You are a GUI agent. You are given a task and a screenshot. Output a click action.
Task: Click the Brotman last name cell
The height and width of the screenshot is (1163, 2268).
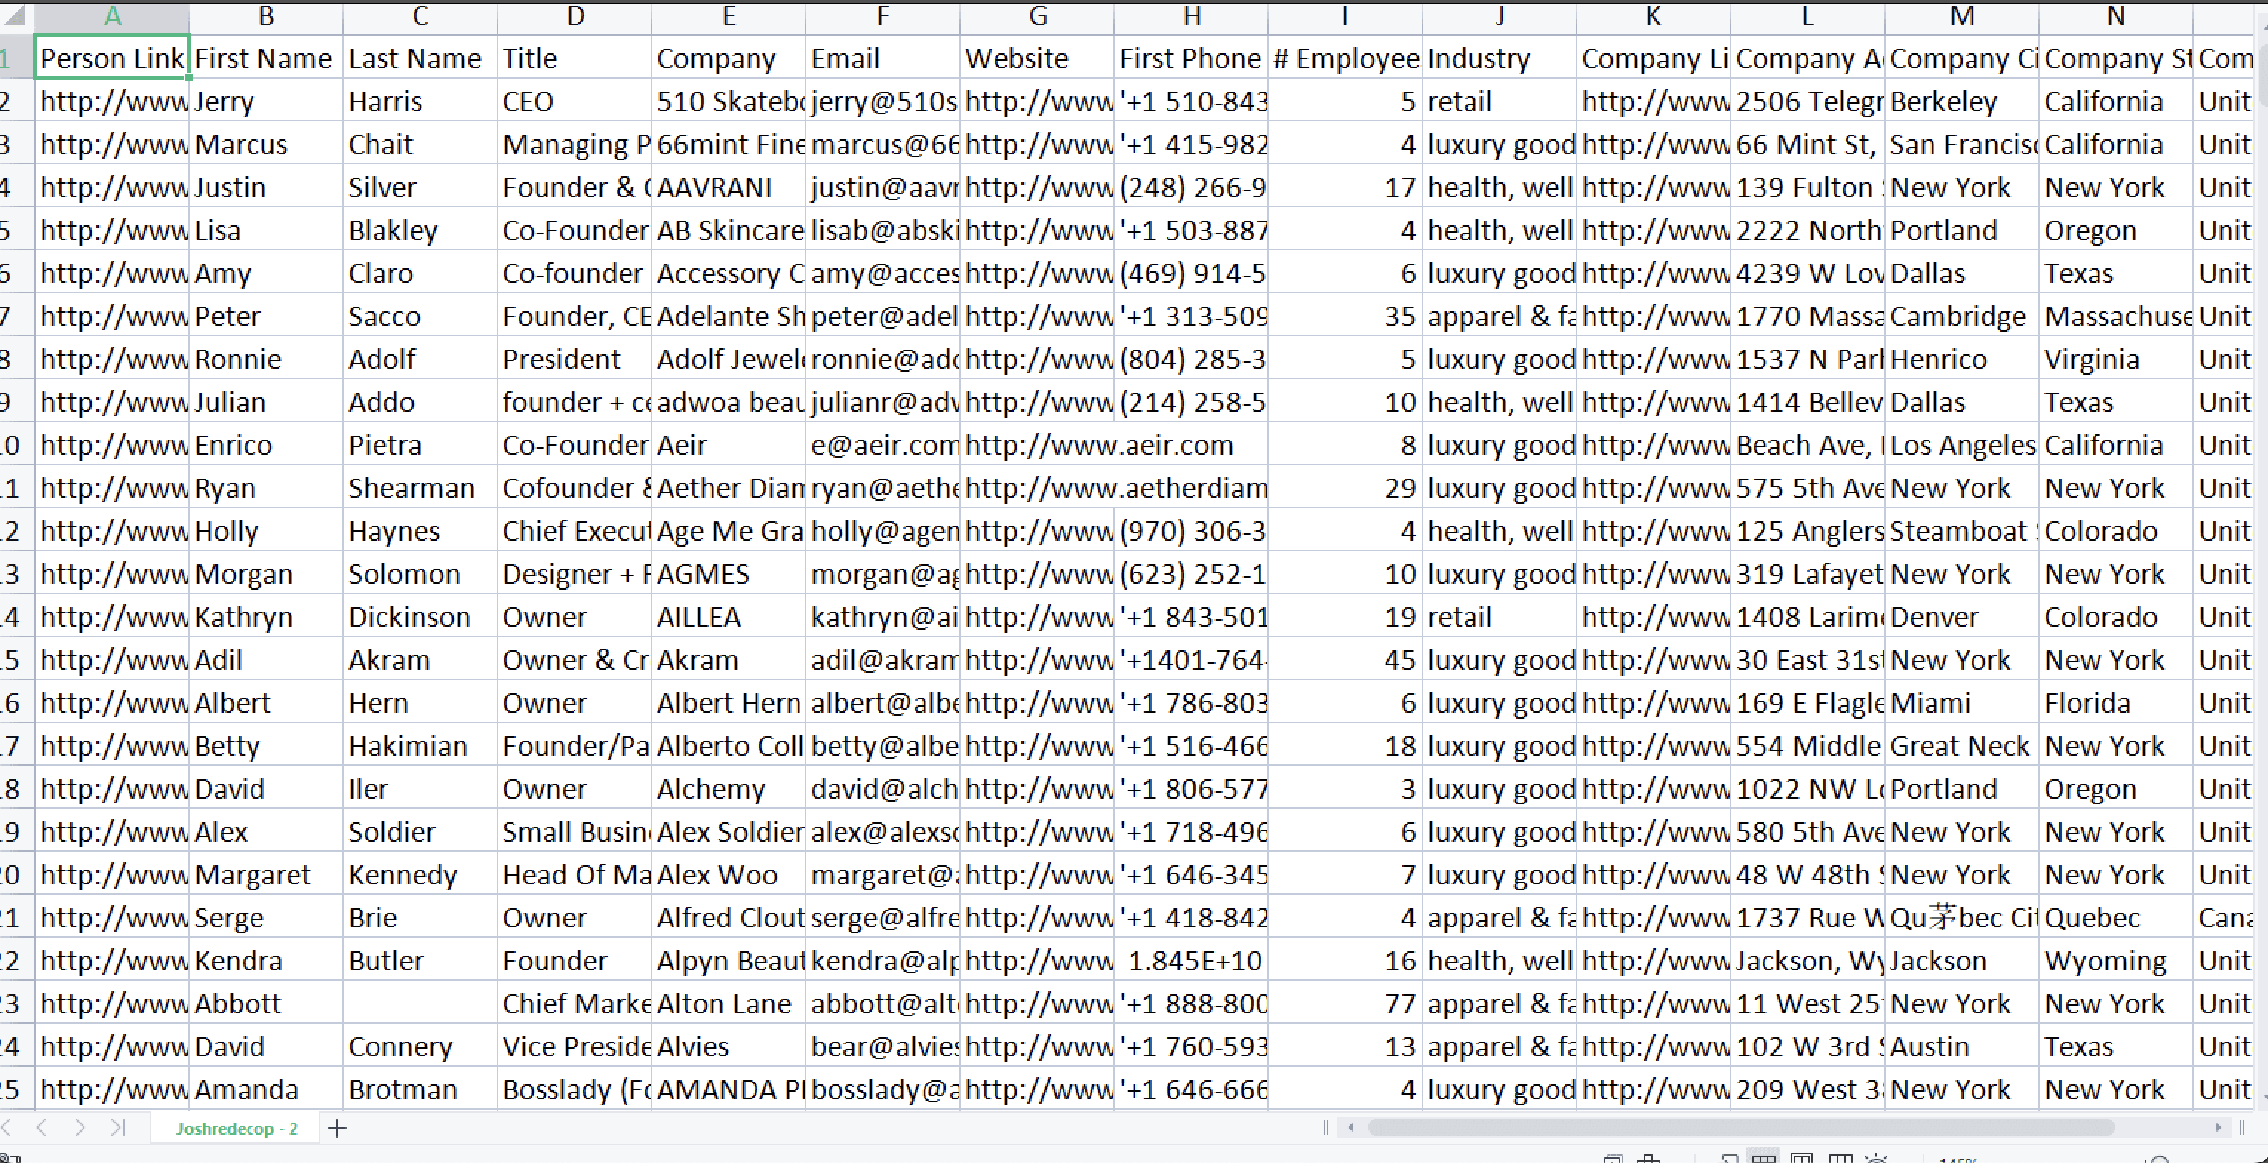click(420, 1090)
